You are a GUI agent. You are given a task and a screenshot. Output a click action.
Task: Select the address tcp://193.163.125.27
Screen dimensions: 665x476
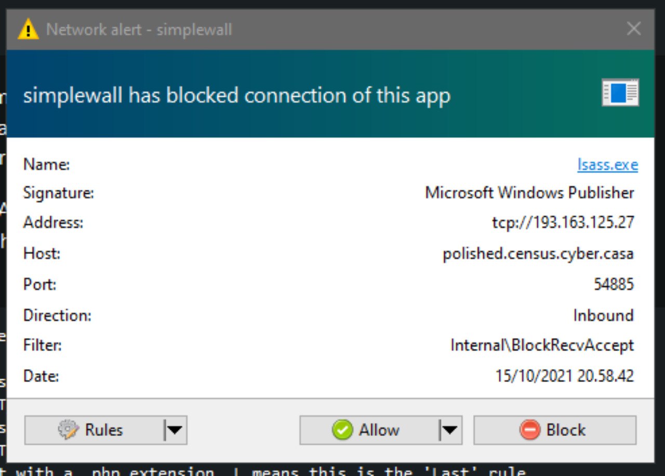563,222
